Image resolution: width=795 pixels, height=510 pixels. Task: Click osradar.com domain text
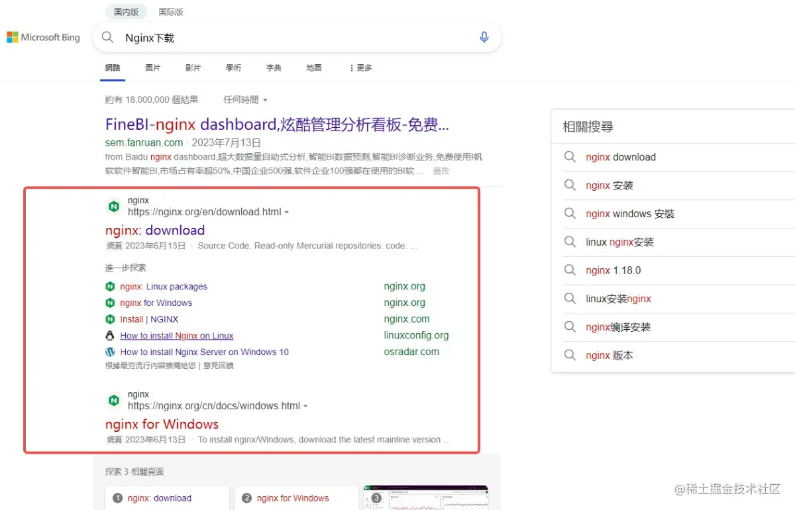[x=411, y=352]
